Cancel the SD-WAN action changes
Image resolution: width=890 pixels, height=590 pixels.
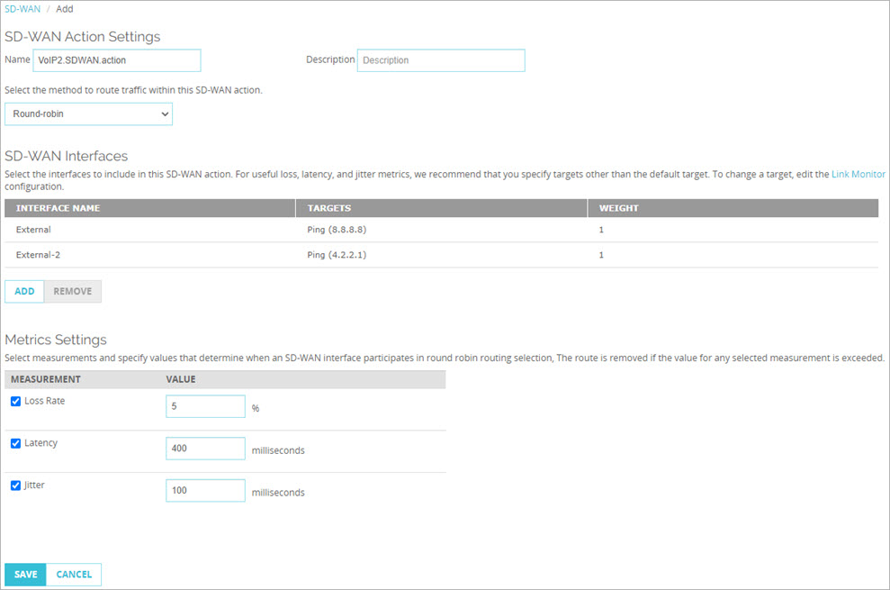[x=74, y=574]
